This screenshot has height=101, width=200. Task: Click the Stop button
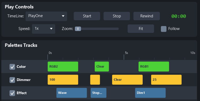pyautogui.click(x=117, y=16)
